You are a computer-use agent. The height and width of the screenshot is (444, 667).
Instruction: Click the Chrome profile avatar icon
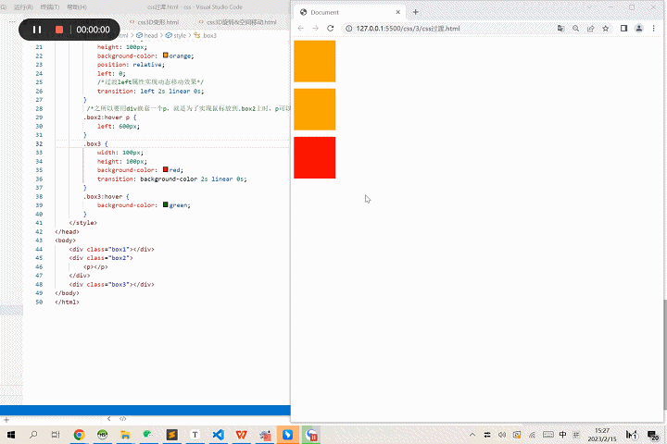coord(639,29)
